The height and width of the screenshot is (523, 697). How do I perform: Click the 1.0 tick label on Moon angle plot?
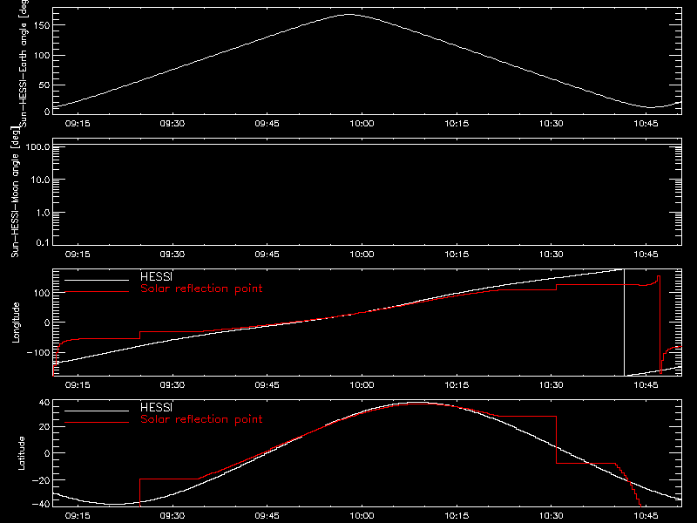click(43, 213)
